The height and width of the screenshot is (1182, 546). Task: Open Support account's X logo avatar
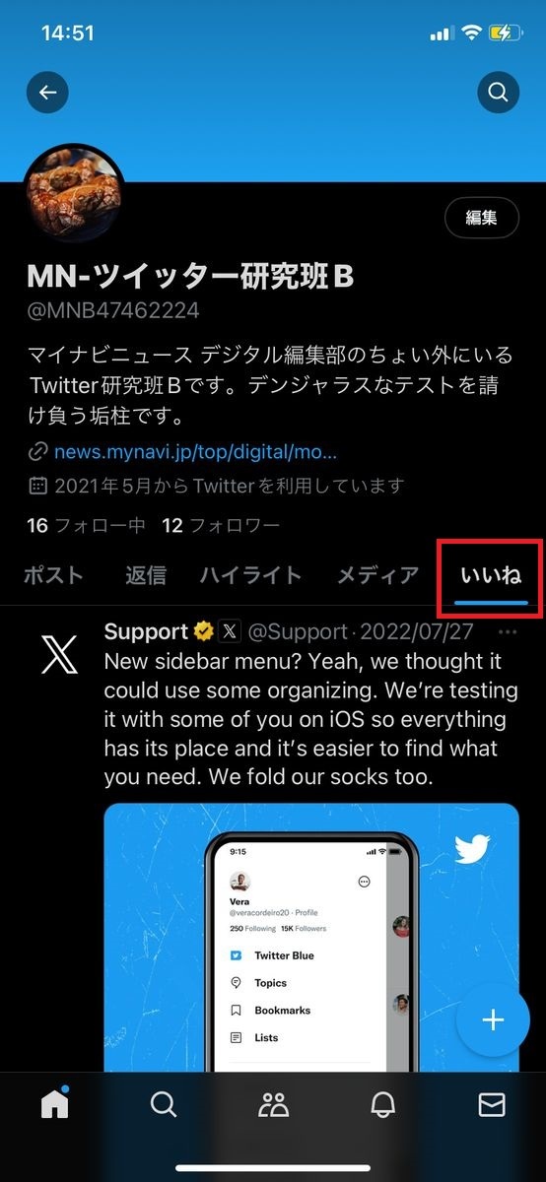pyautogui.click(x=59, y=654)
